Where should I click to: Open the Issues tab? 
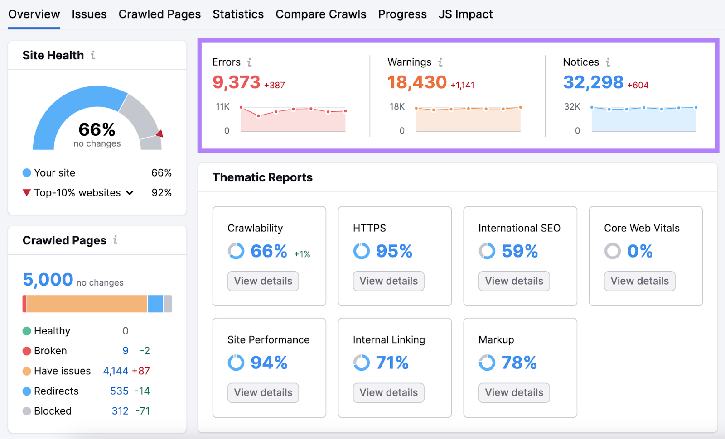89,14
